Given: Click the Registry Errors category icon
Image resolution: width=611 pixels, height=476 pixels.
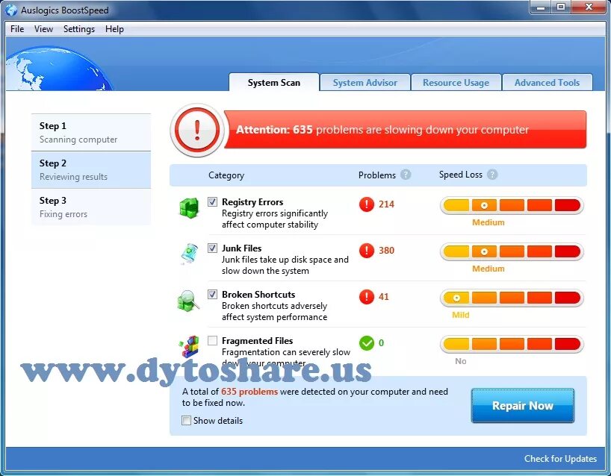Looking at the screenshot, I should pos(189,209).
